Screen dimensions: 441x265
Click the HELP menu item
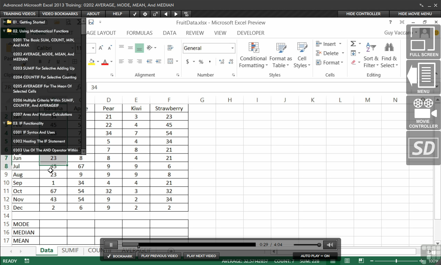(x=117, y=14)
